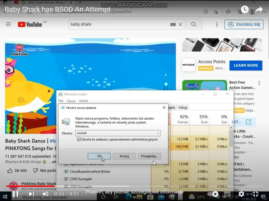Click the ad info icon on the banner
Viewport: 269px width, 201px height.
(x=260, y=40)
